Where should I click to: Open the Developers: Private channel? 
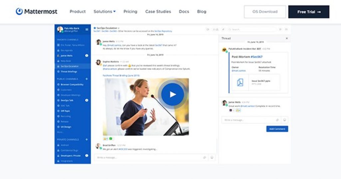[71, 156]
